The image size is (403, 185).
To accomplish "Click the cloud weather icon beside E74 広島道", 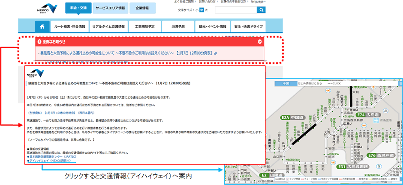I will (385, 111).
